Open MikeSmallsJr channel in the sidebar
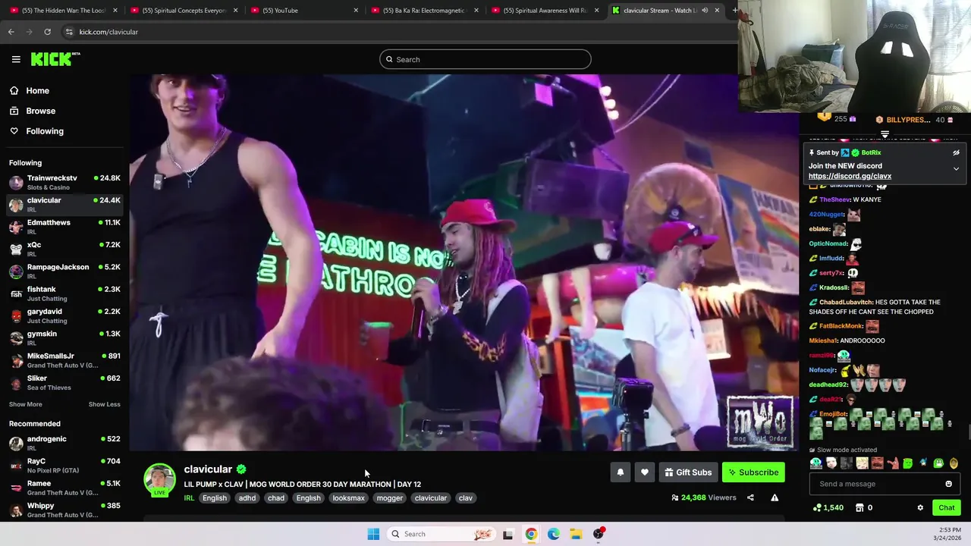 tap(64, 360)
